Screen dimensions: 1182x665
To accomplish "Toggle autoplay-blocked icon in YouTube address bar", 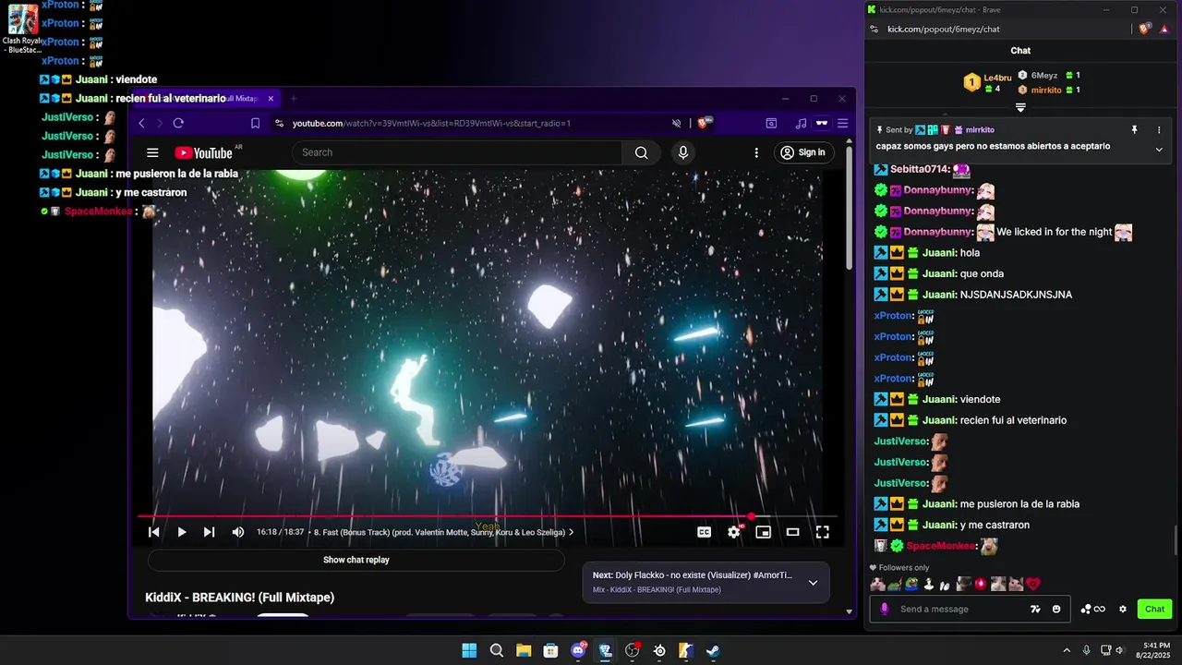I will click(677, 123).
